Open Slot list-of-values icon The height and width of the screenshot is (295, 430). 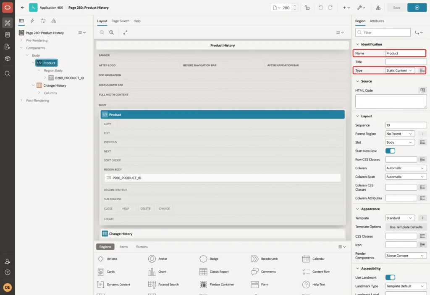tap(422, 142)
